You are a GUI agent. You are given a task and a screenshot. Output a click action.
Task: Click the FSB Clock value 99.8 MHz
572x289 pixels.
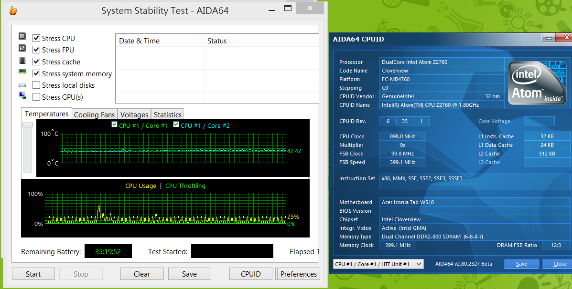click(x=402, y=154)
